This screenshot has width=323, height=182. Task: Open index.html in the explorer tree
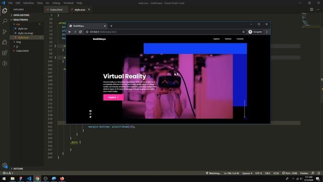pos(22,51)
